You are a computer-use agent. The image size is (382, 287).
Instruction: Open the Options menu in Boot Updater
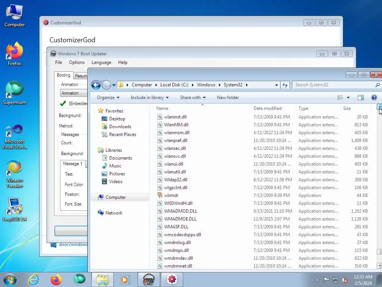point(77,62)
